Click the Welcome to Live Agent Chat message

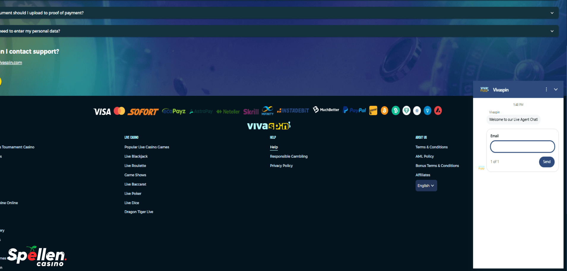click(514, 119)
